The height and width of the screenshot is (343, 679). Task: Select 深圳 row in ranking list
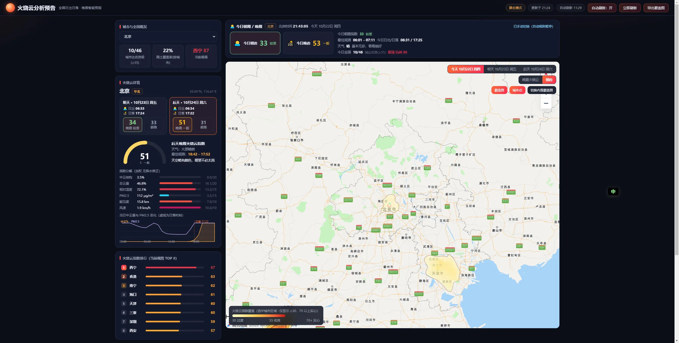[x=168, y=322]
